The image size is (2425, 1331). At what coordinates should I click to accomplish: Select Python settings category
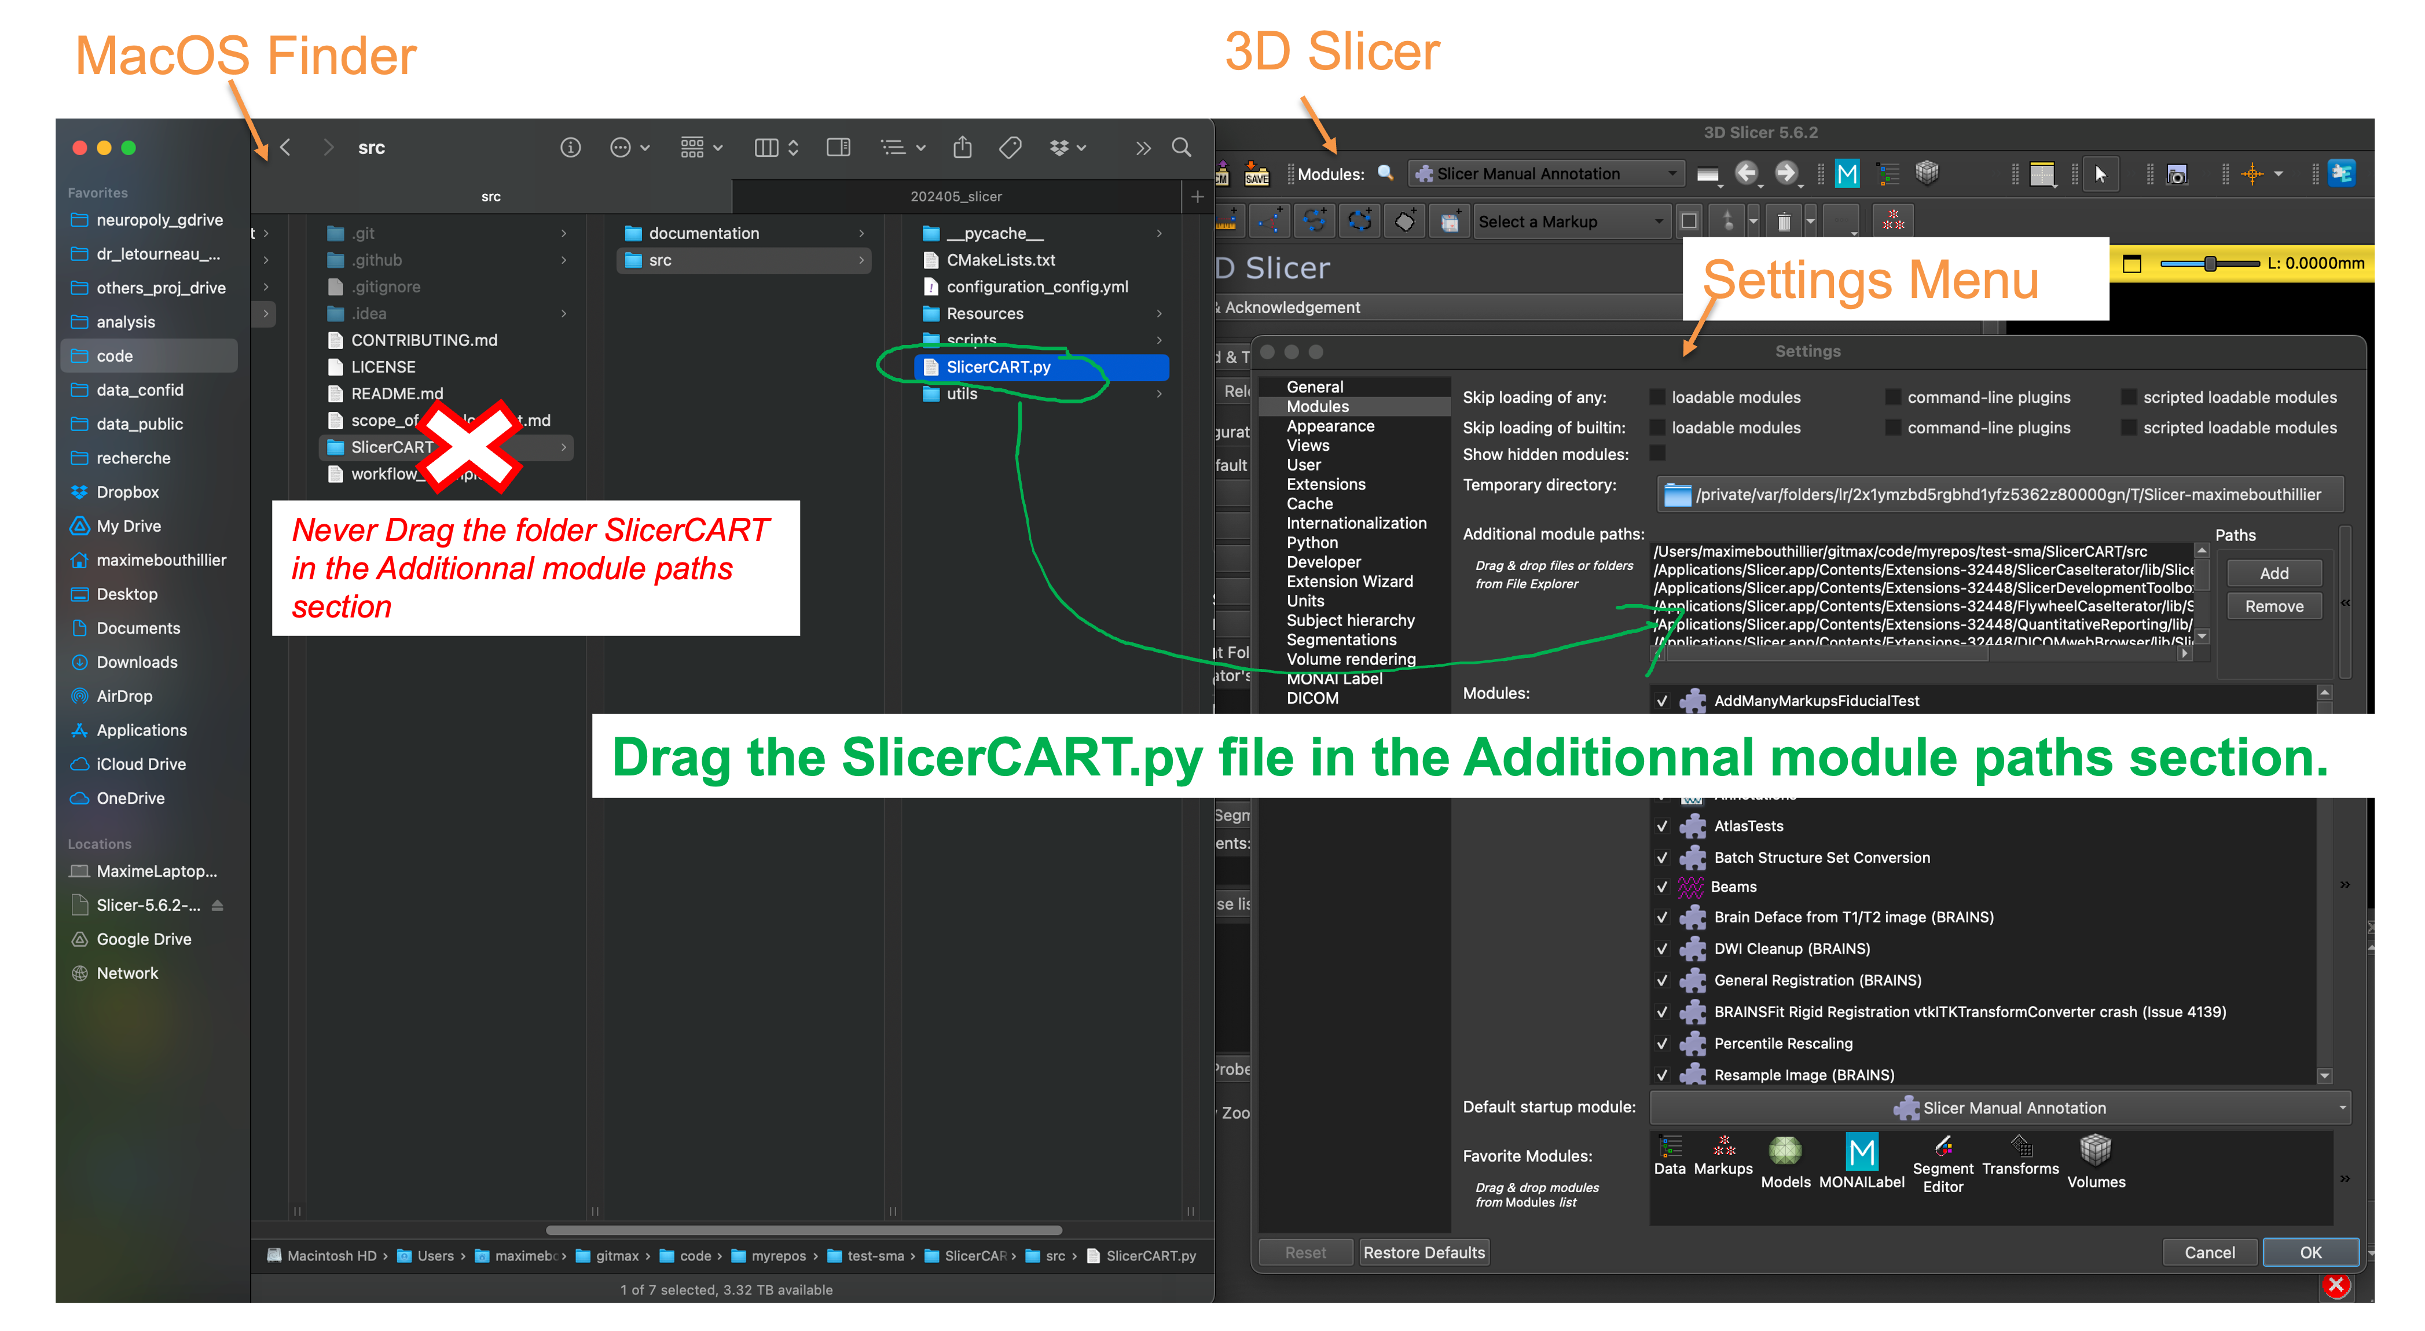coord(1311,542)
